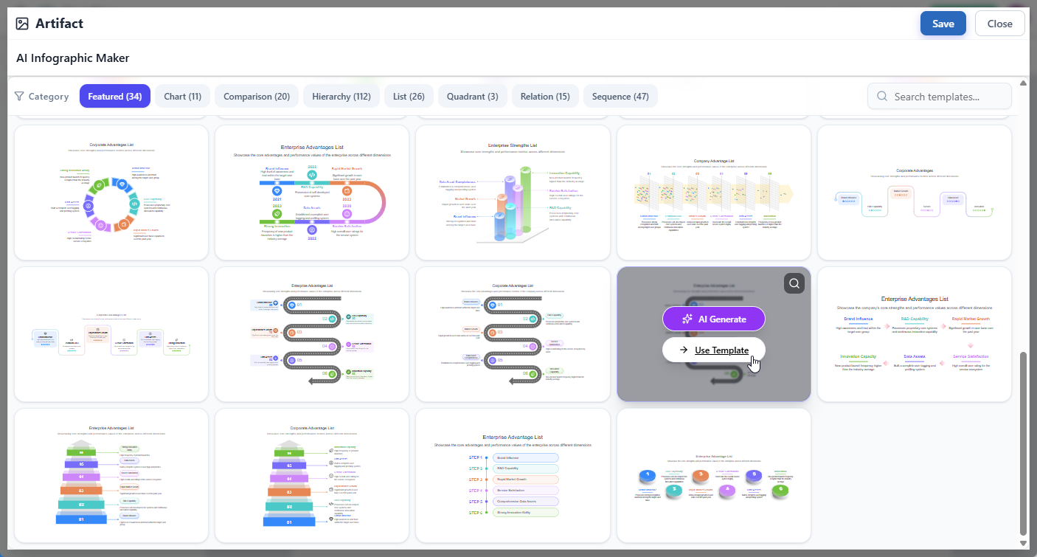
Task: Click the scrollbar down arrow
Action: pyautogui.click(x=1022, y=544)
